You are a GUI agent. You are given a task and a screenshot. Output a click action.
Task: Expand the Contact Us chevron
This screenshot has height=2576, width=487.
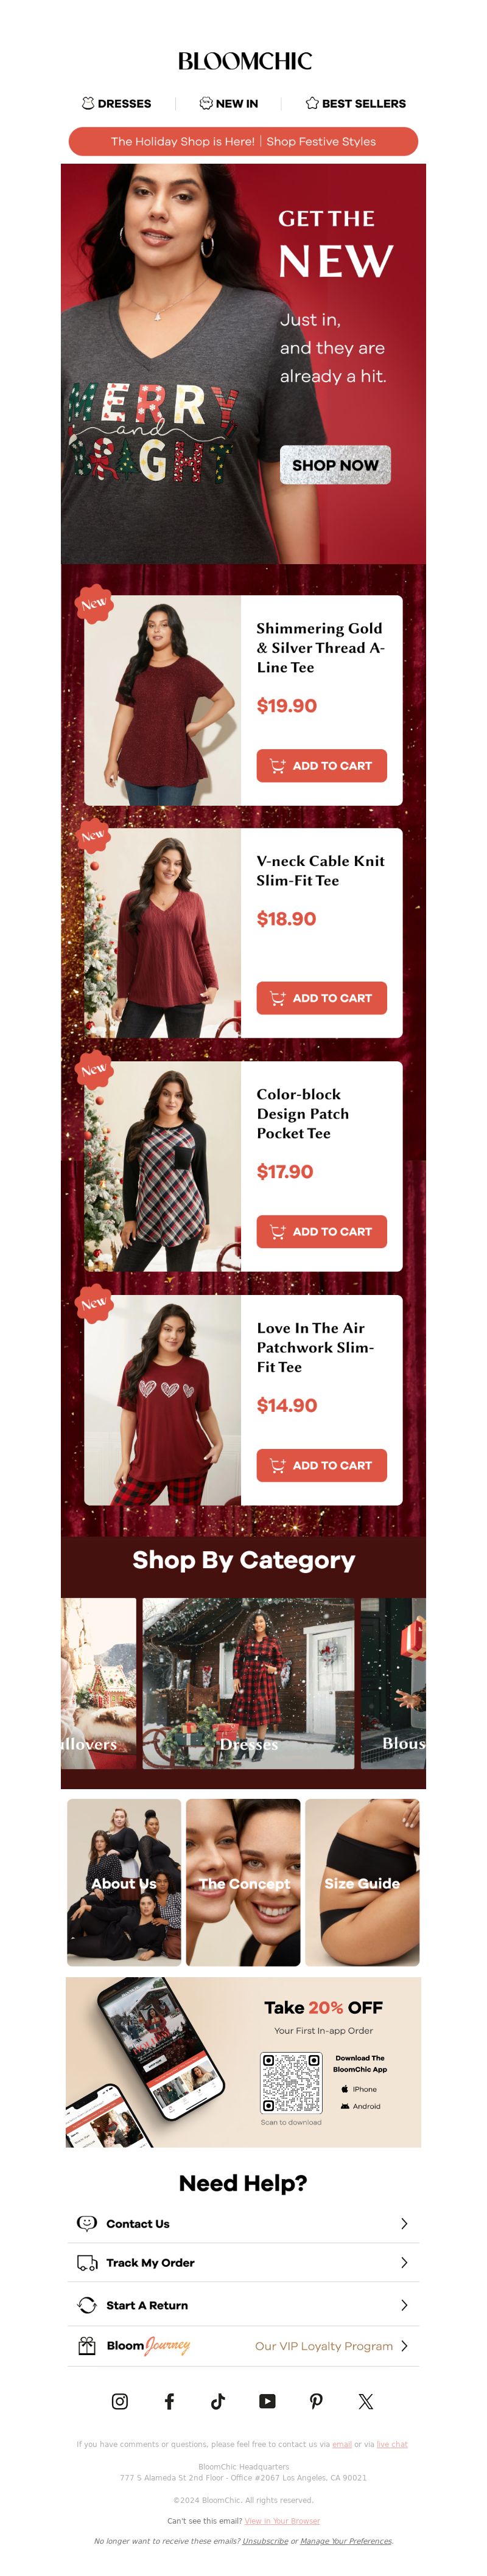tap(404, 2223)
